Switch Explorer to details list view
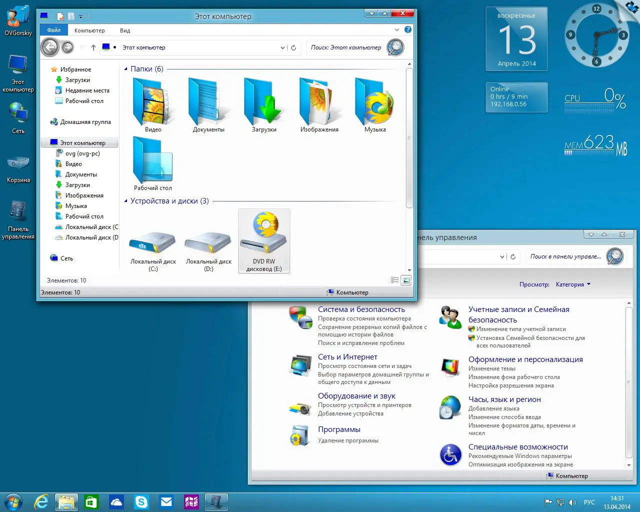The image size is (640, 512). [395, 280]
